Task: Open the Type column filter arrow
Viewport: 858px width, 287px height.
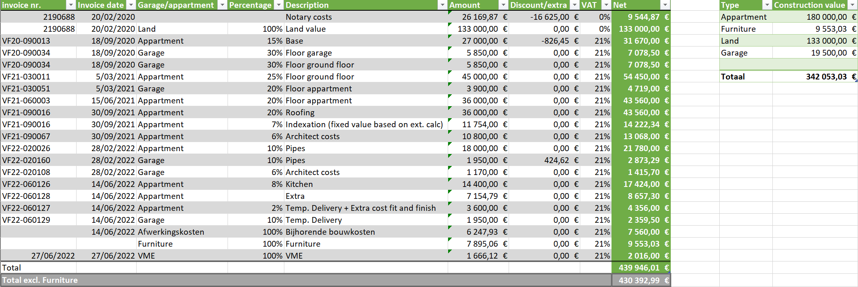Action: pyautogui.click(x=767, y=5)
